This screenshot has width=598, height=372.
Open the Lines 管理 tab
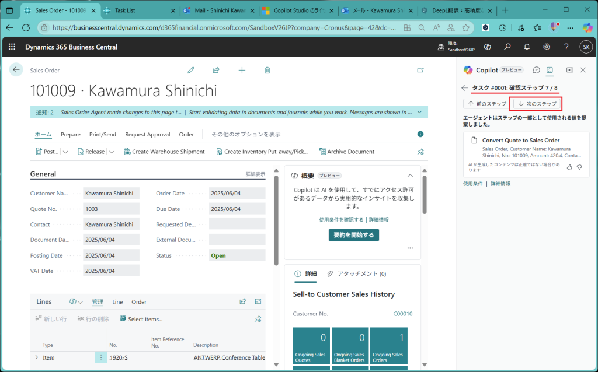(98, 301)
